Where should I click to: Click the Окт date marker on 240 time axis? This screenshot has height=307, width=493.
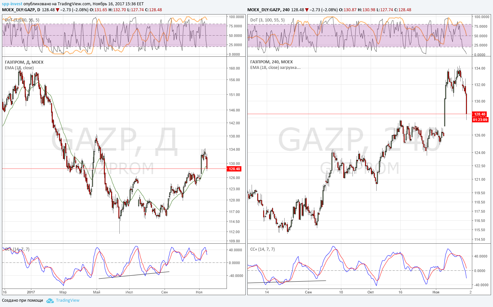point(370,292)
